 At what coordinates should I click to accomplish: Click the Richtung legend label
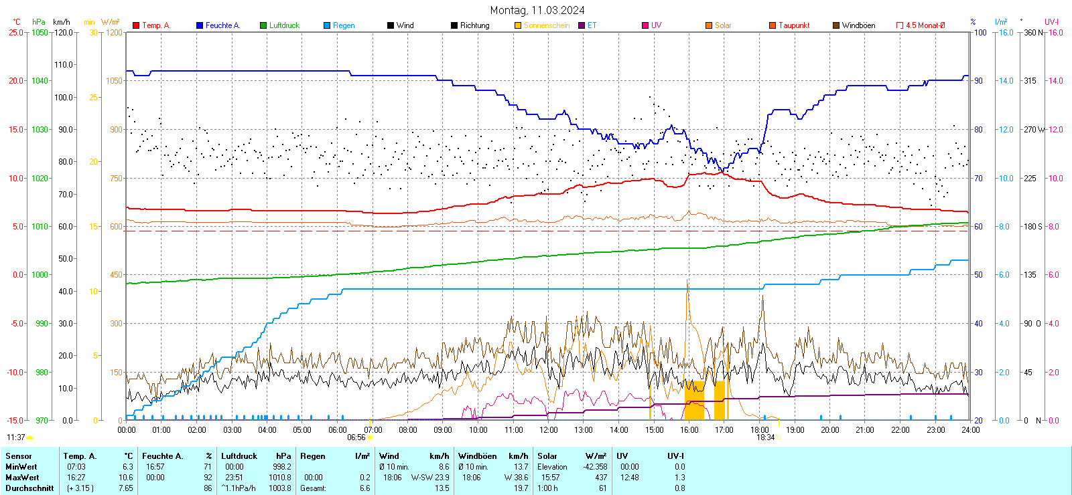[474, 25]
